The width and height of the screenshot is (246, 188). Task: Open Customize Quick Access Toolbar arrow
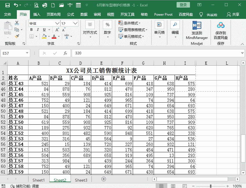(x=87, y=5)
